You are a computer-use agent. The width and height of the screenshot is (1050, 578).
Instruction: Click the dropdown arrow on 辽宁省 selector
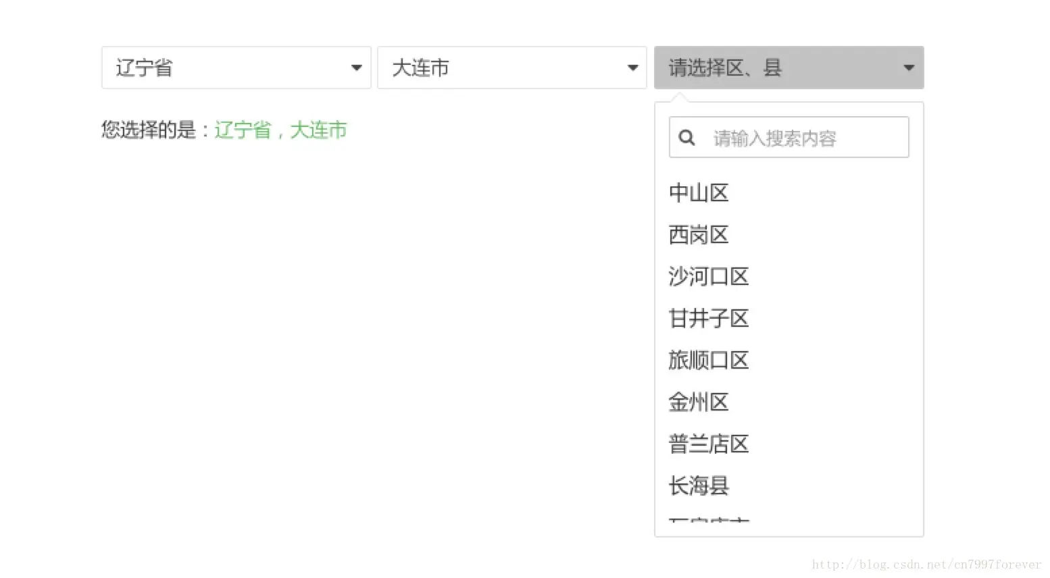pyautogui.click(x=357, y=68)
